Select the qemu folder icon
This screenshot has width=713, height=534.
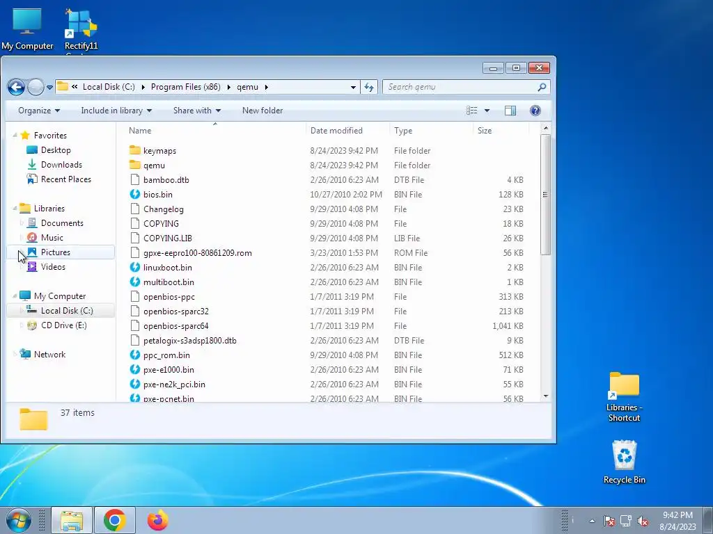tap(135, 165)
